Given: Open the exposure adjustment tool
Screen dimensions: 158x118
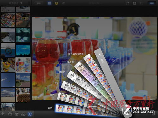Looking at the screenshot, I should (x=10, y=114).
